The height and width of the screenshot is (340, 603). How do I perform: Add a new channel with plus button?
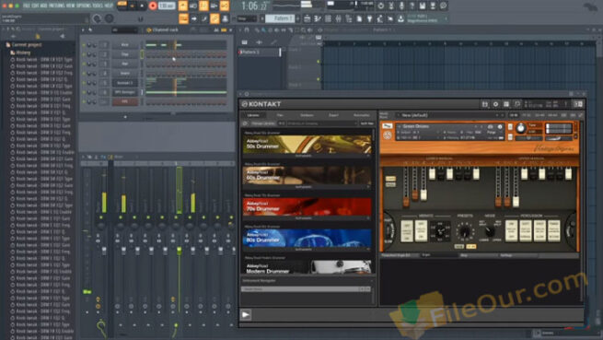(125, 117)
